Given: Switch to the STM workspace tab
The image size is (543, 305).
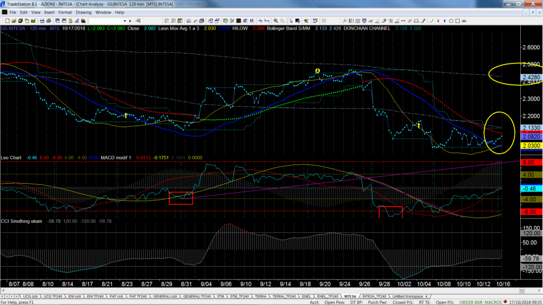Looking at the screenshot, I should (221, 297).
